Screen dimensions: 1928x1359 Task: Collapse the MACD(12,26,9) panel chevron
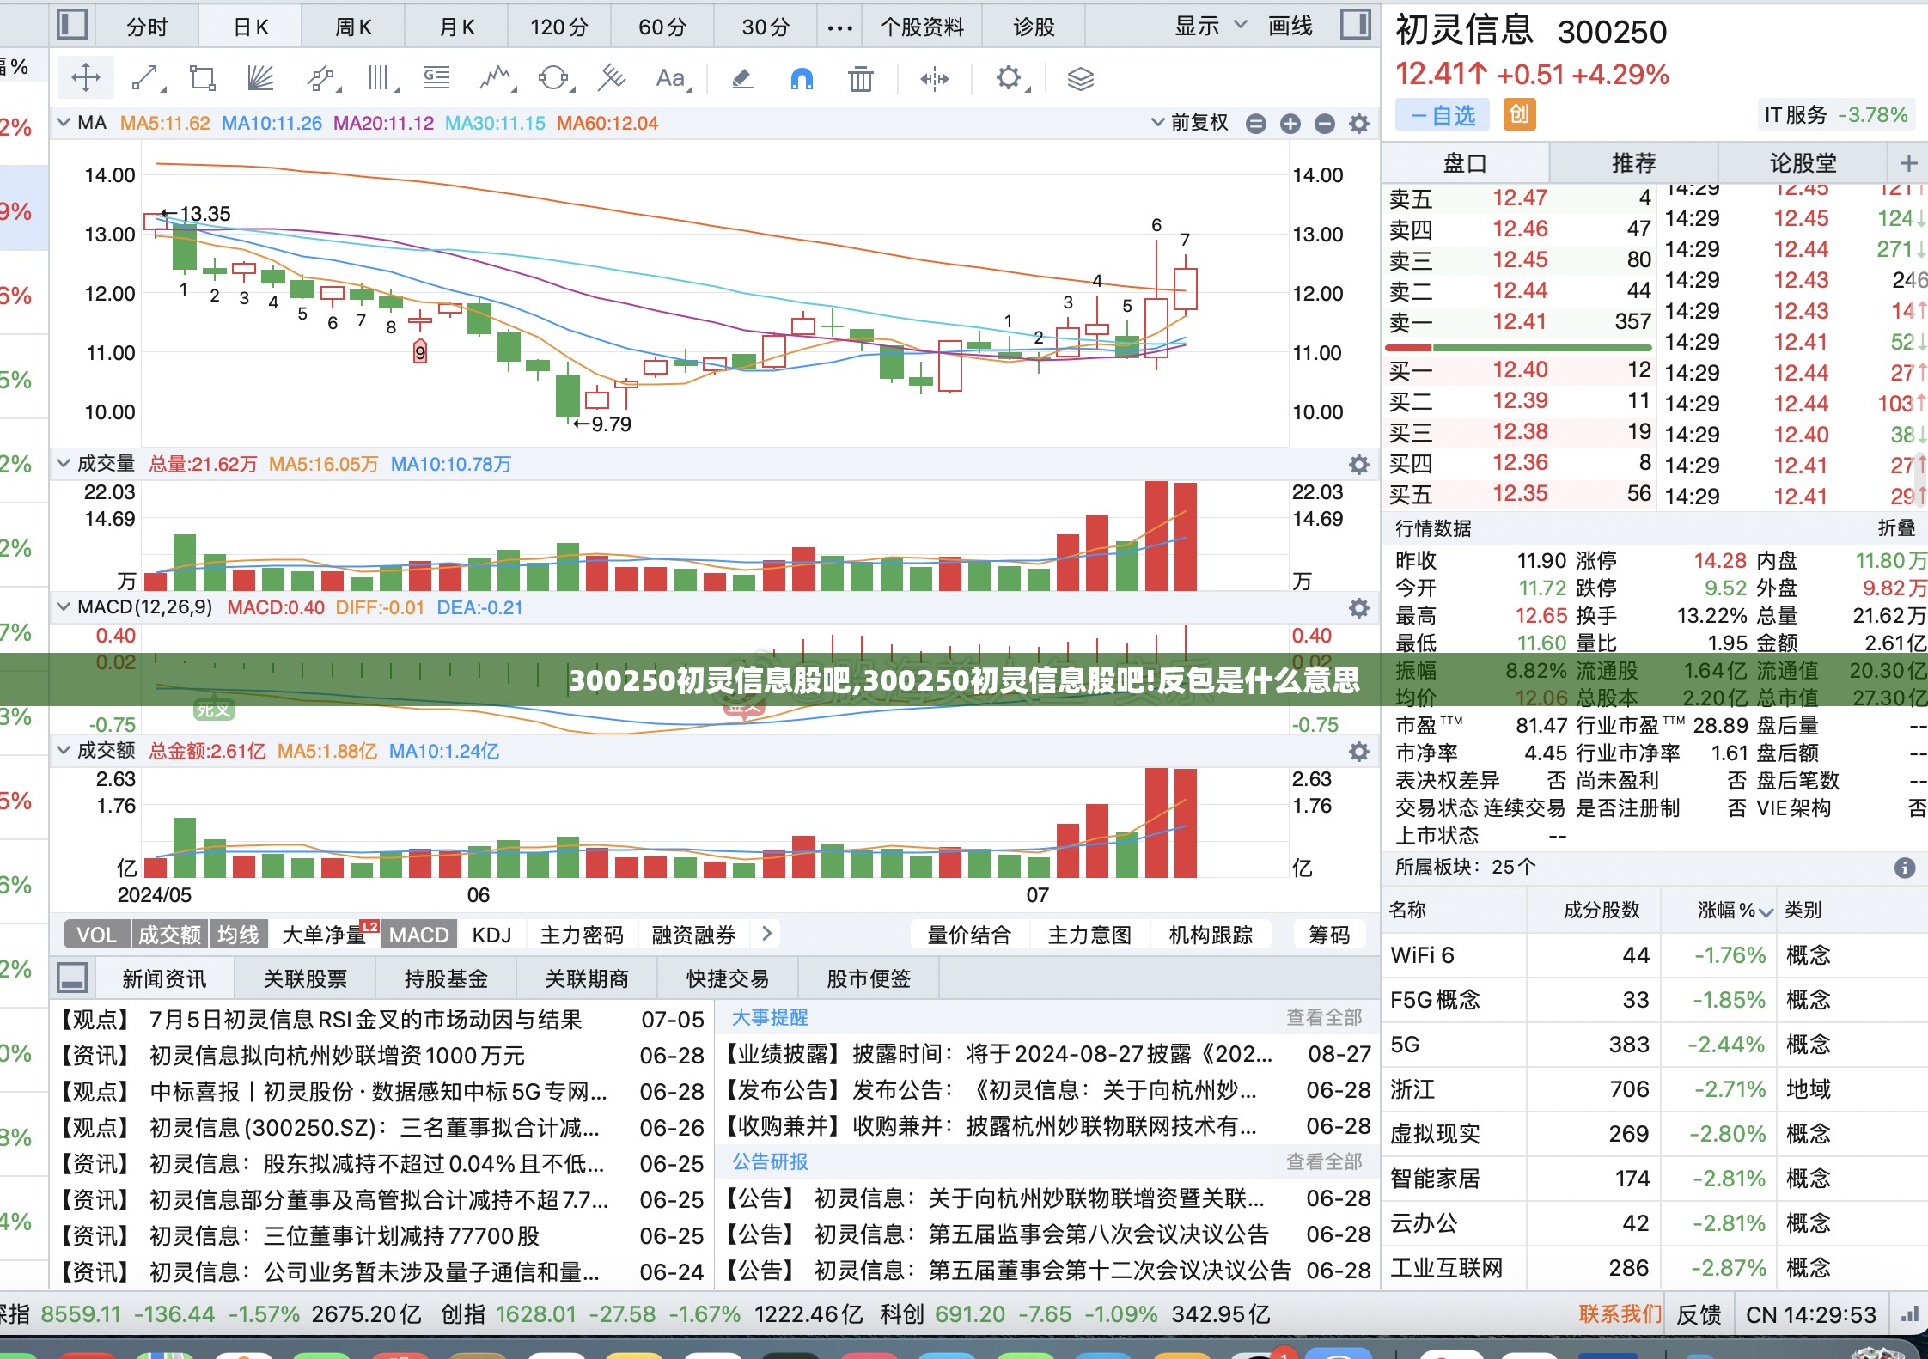(x=63, y=607)
